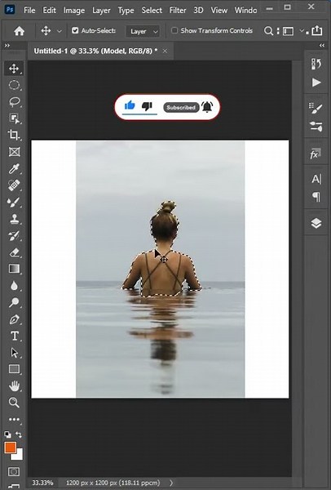
Task: Select the Frame tool
Action: (14, 152)
